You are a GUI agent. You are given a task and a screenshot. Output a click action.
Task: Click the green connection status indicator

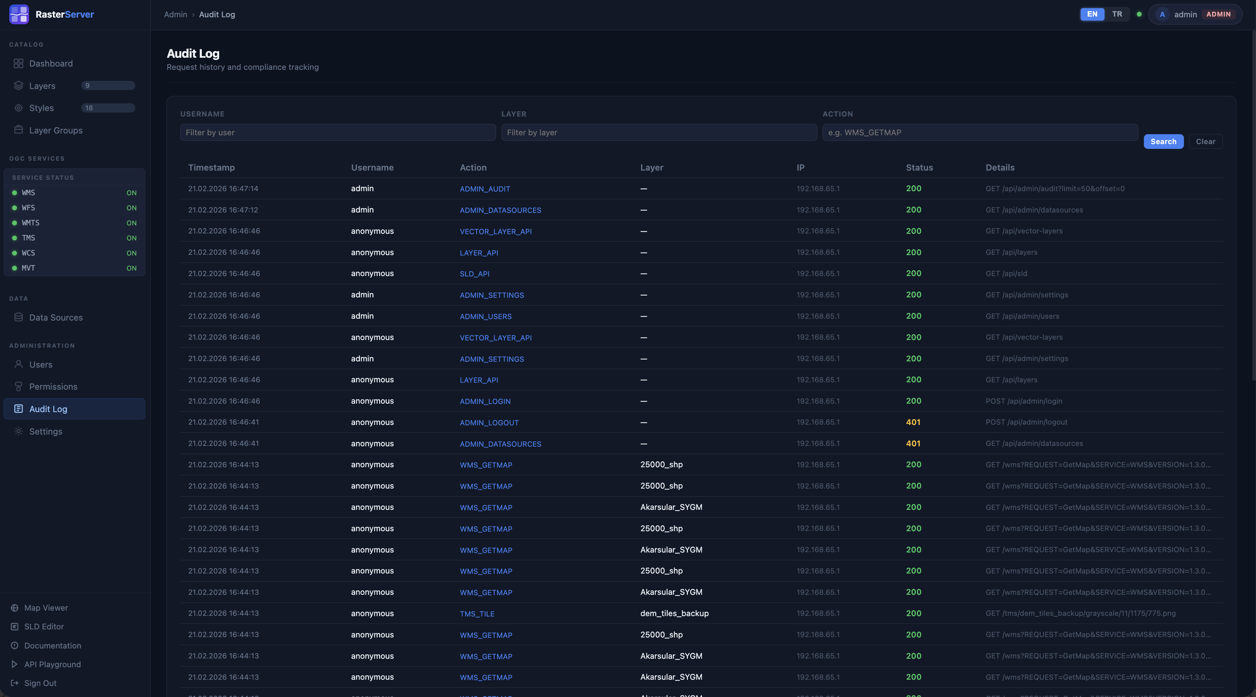(x=1139, y=14)
